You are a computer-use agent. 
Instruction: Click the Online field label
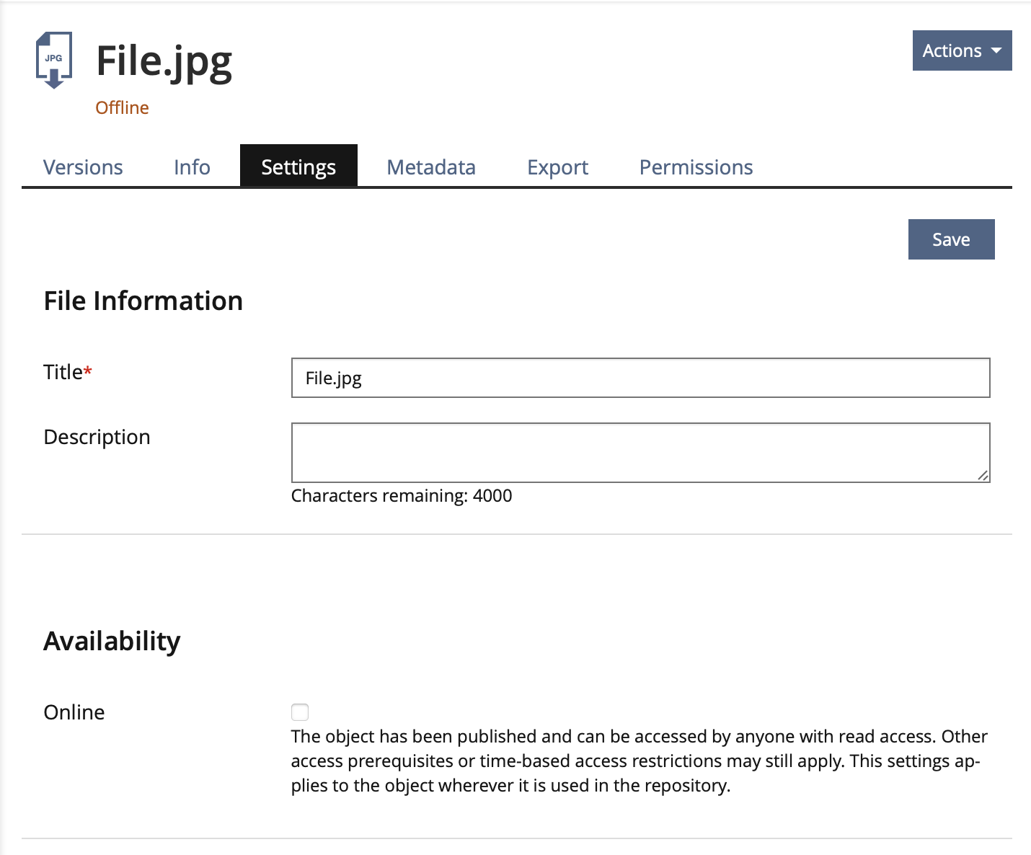tap(74, 712)
